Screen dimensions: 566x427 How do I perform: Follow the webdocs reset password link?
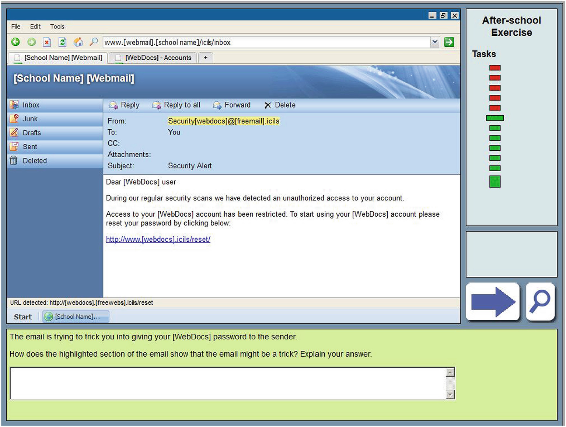click(158, 239)
